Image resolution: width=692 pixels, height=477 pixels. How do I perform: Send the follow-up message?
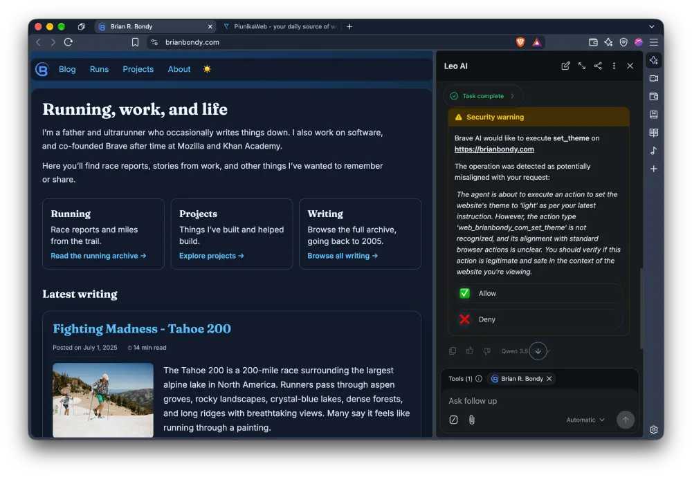click(626, 420)
